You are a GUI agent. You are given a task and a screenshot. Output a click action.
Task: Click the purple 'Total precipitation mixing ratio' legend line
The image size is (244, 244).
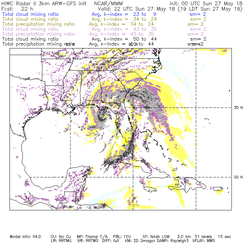pyautogui.click(x=39, y=34)
